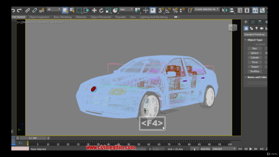This screenshot has width=279, height=157.
Task: Click the Align tool icon
Action: 231,10
